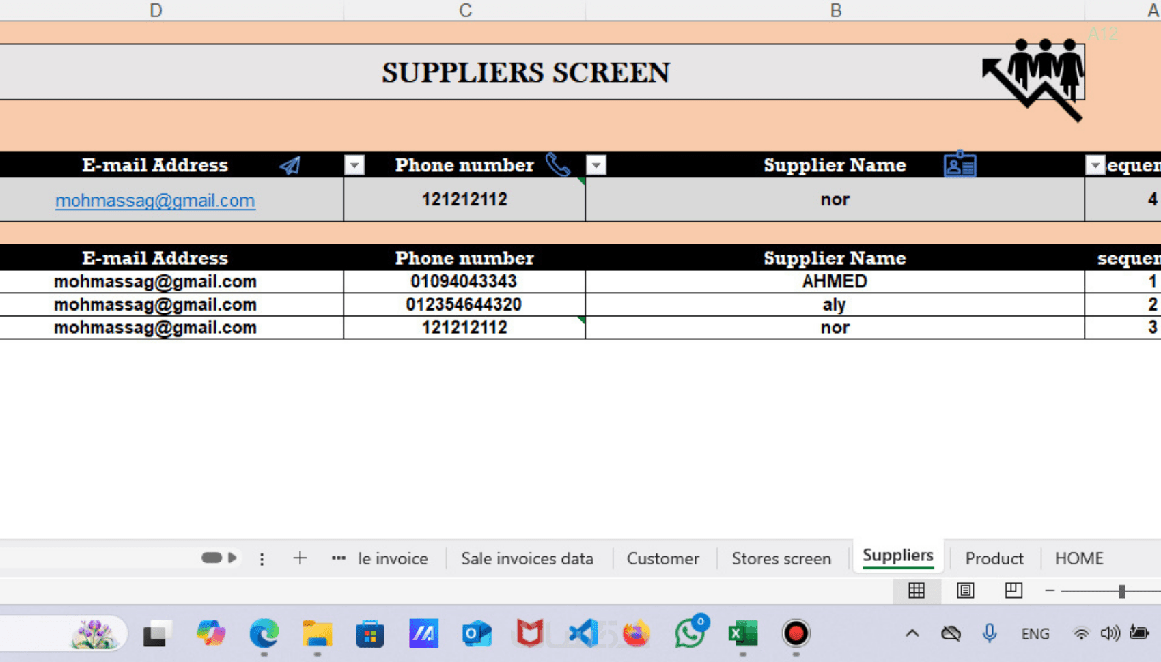Open Microsoft Store from the taskbar
The height and width of the screenshot is (662, 1161).
pos(370,633)
